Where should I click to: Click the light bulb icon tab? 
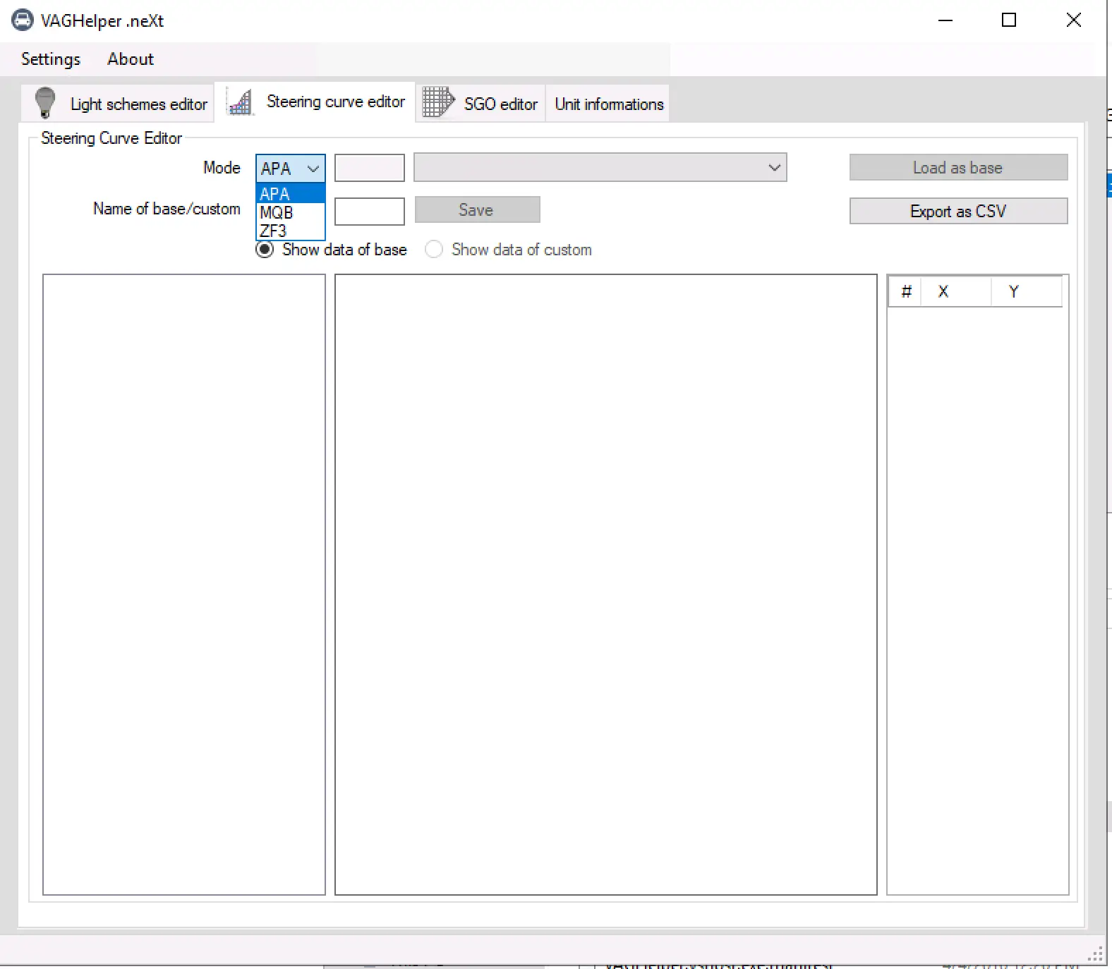[45, 103]
